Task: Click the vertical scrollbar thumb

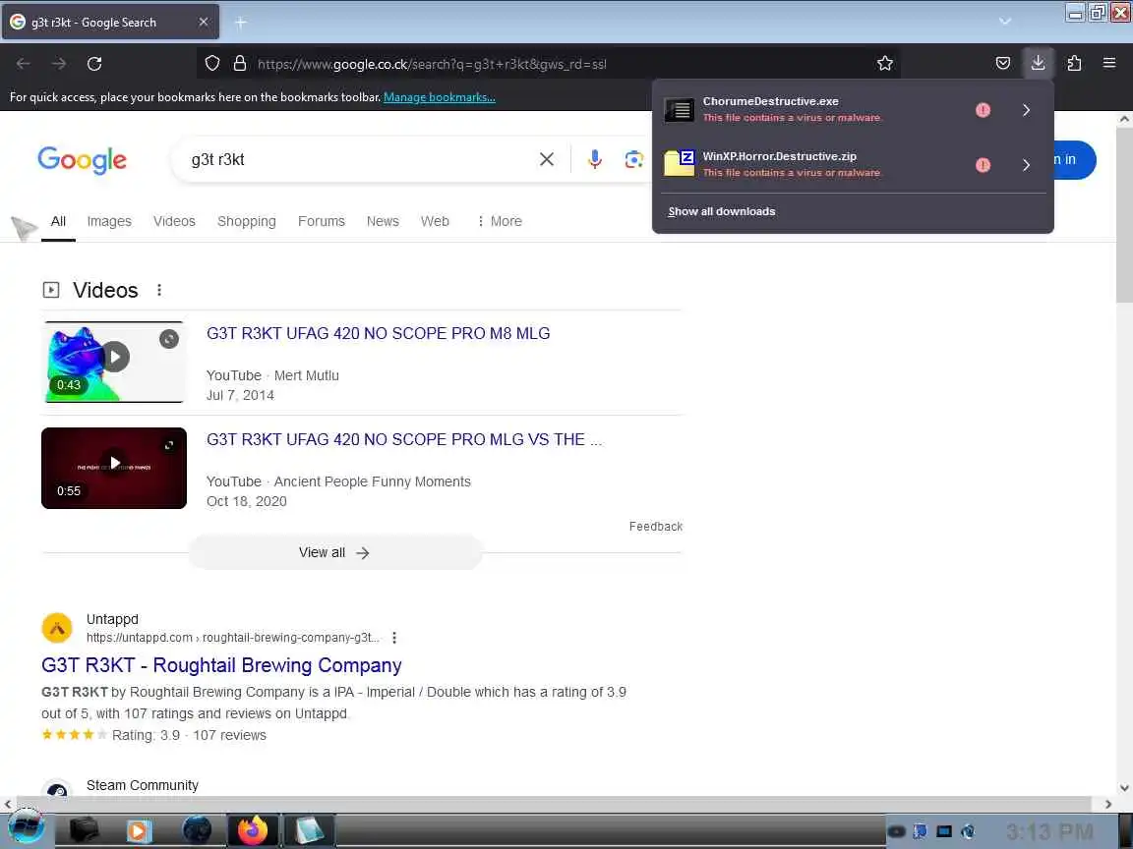Action: click(1123, 216)
